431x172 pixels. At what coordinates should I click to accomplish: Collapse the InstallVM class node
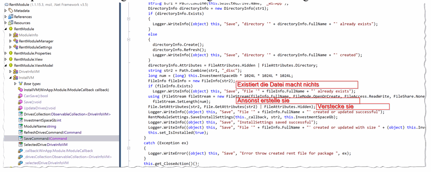click(11, 78)
